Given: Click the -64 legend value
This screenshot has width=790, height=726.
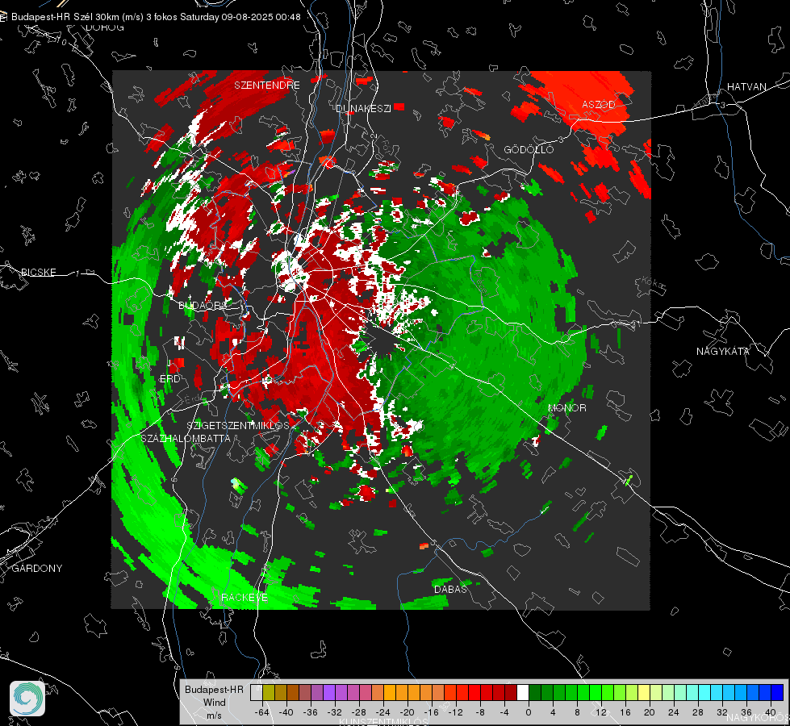Looking at the screenshot, I should 262,712.
